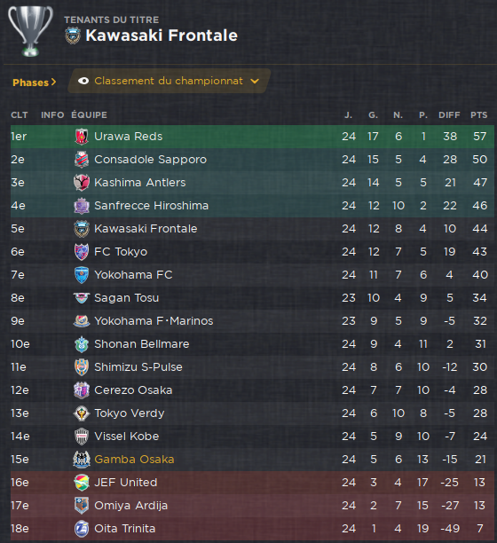
Task: Click the Kashima Antlers club crest
Action: pyautogui.click(x=82, y=183)
